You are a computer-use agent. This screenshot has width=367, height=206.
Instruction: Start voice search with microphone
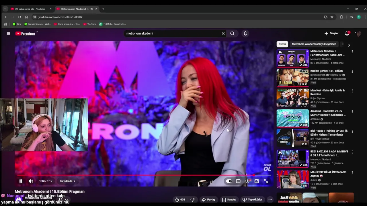[x=245, y=33]
